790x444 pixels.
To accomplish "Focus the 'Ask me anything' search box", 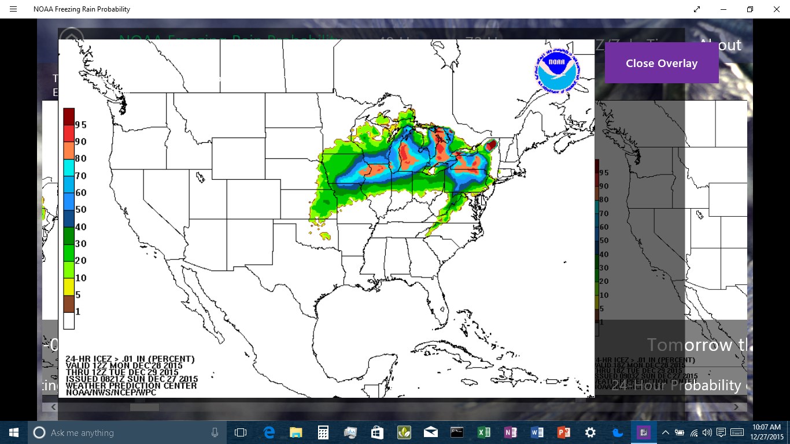I will [x=127, y=432].
